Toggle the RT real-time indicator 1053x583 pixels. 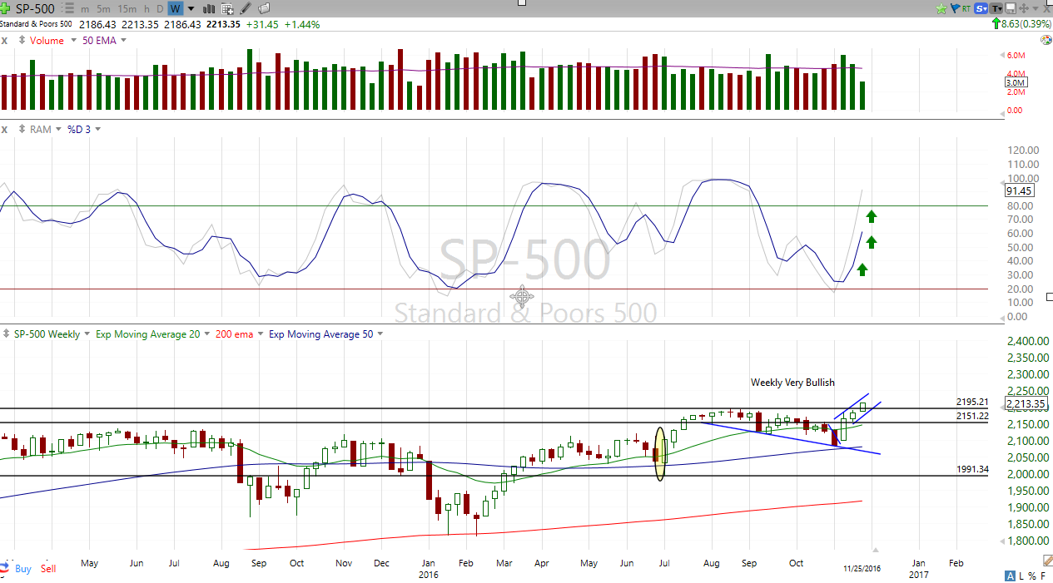tap(966, 8)
